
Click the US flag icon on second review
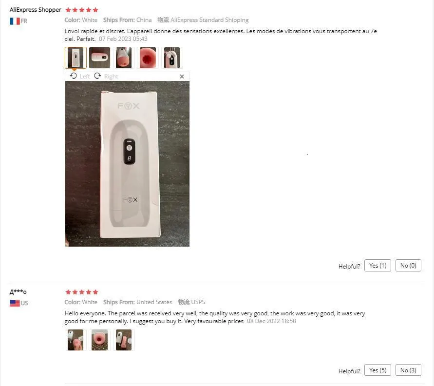click(x=14, y=302)
